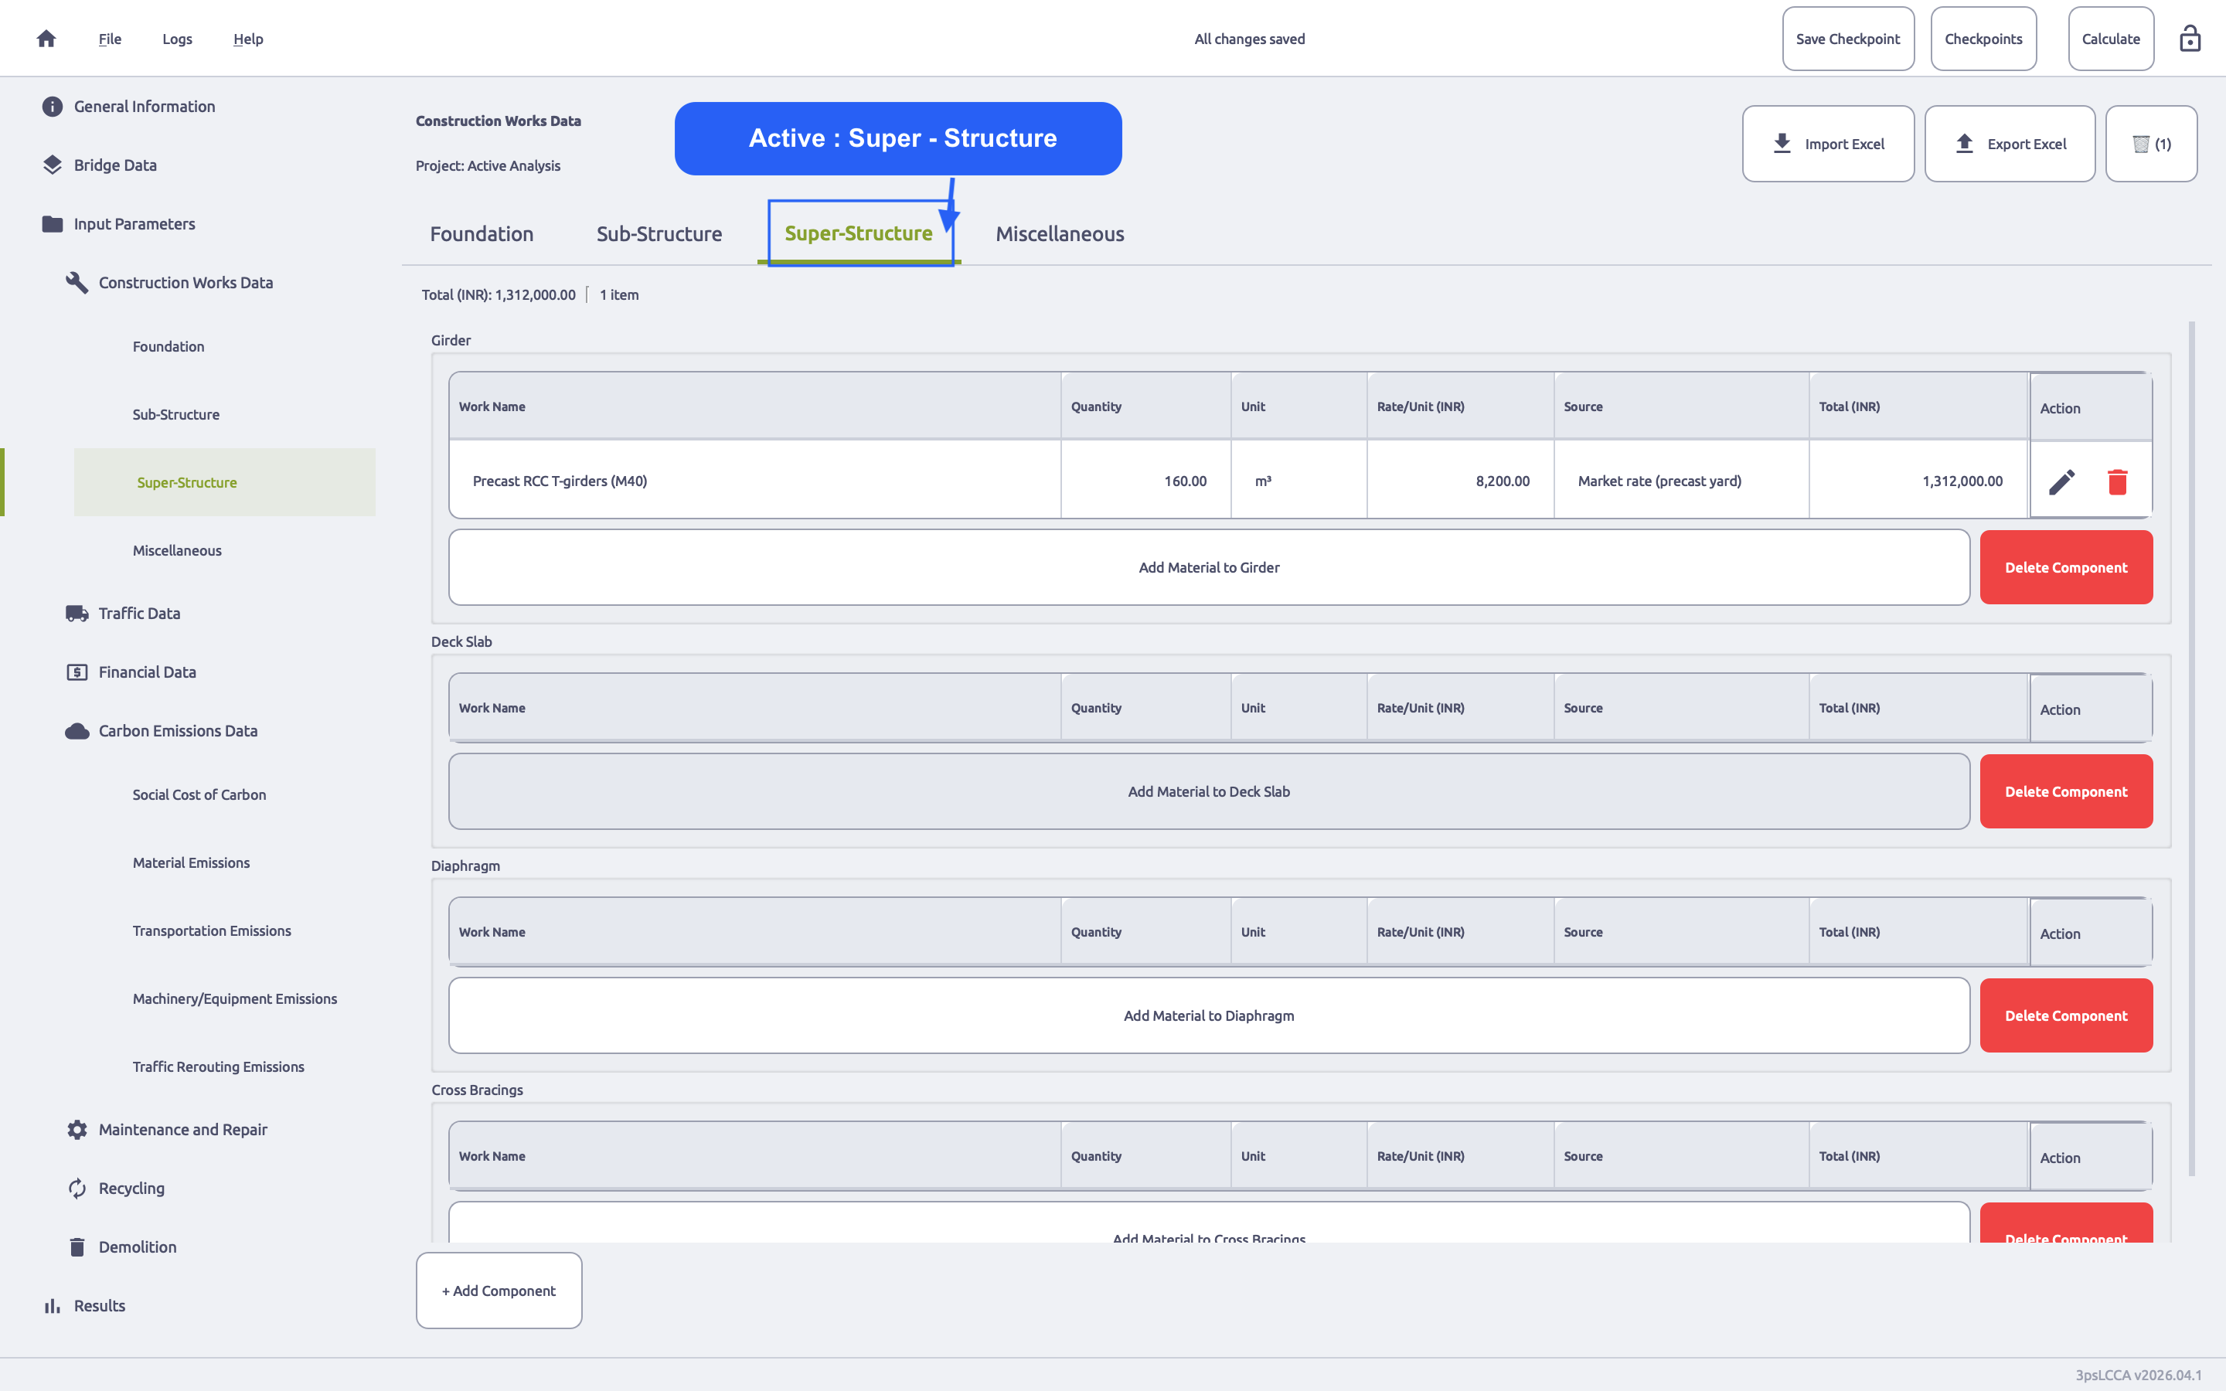The image size is (2226, 1391).
Task: Go to the Home icon
Action: (x=46, y=39)
